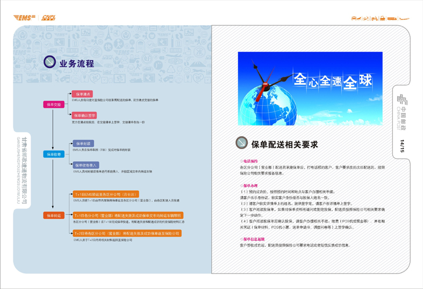Click the line starting EMS人员在保单取回
This screenshot has width=423, height=289.
(102, 150)
